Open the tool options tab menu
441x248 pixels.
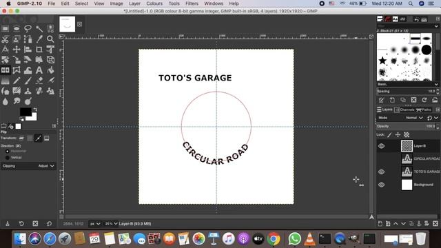click(54, 126)
